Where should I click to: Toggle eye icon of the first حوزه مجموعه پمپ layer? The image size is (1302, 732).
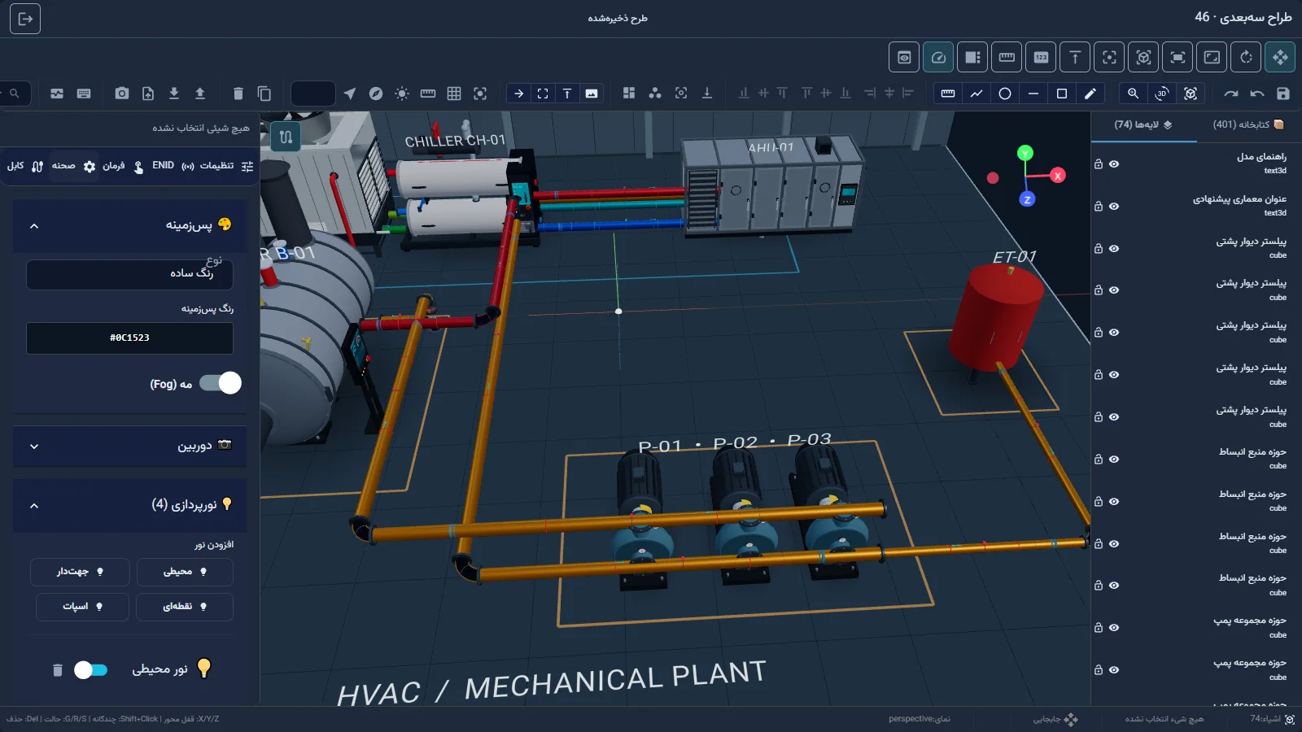click(x=1114, y=628)
